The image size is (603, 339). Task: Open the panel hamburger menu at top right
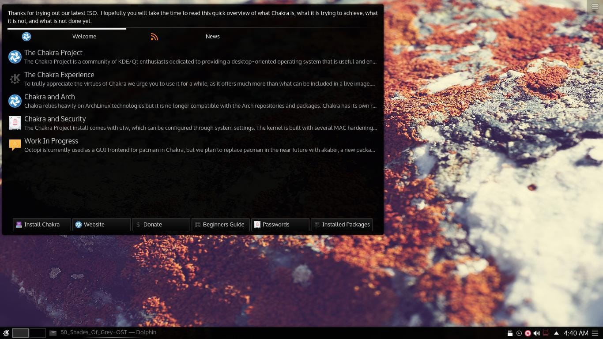click(595, 7)
